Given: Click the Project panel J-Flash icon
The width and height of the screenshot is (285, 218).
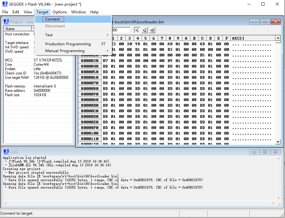Looking at the screenshot, I should click(x=6, y=21).
